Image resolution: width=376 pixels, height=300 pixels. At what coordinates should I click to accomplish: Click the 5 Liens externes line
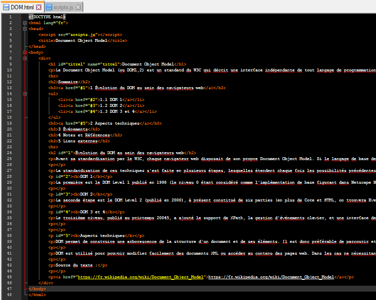(x=79, y=141)
